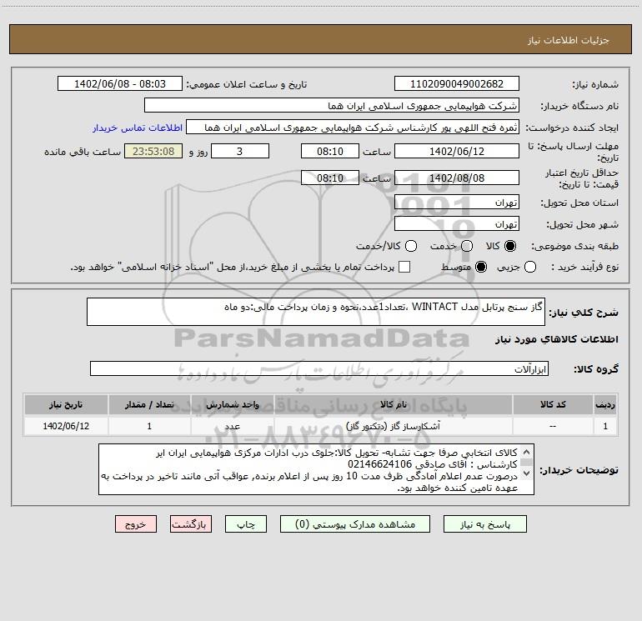Viewport: 642px width, 621px height.
Task: Click the شهر محل تحویل تهران field
Action: point(457,224)
